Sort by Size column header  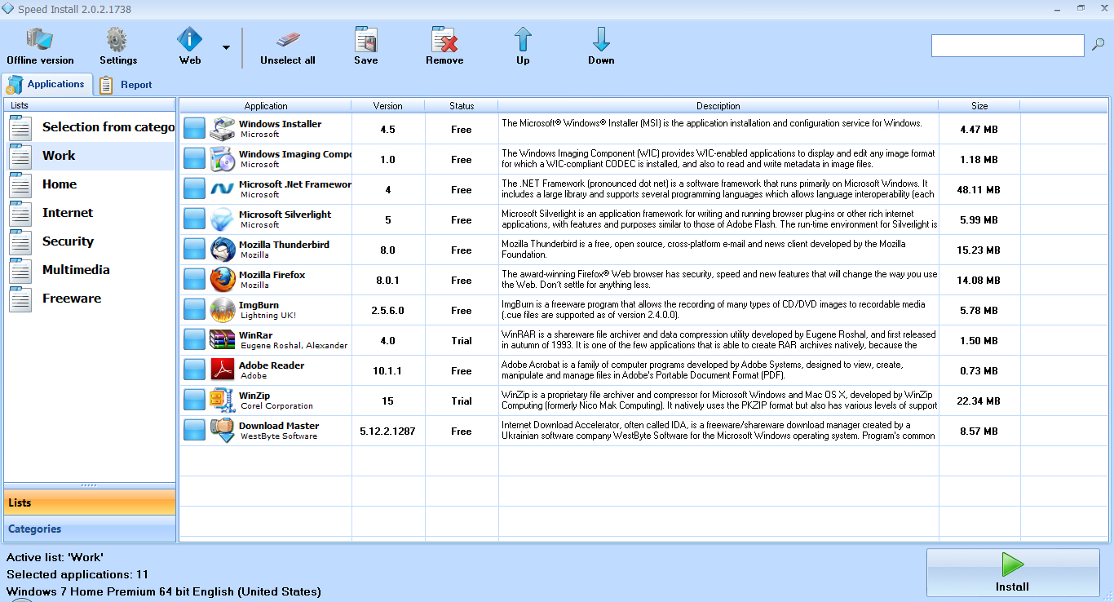pyautogui.click(x=979, y=106)
